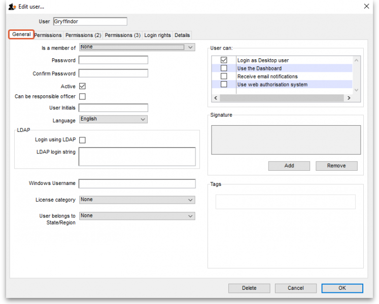Check Use the Dashboard option
The width and height of the screenshot is (379, 304).
click(x=224, y=68)
